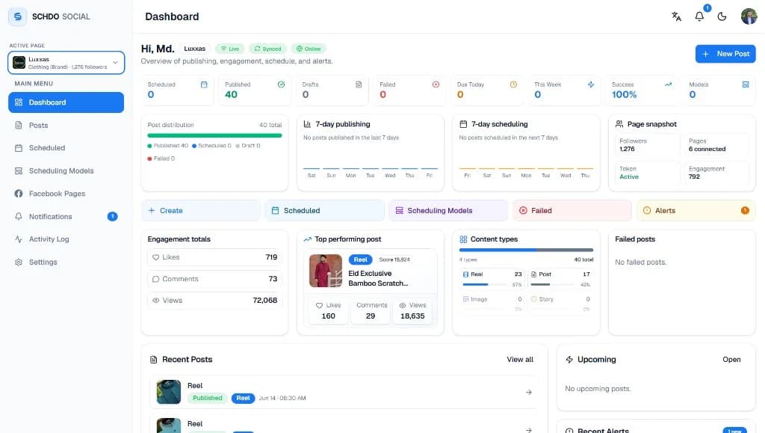
Task: Click the Online status badge
Action: pyautogui.click(x=309, y=49)
